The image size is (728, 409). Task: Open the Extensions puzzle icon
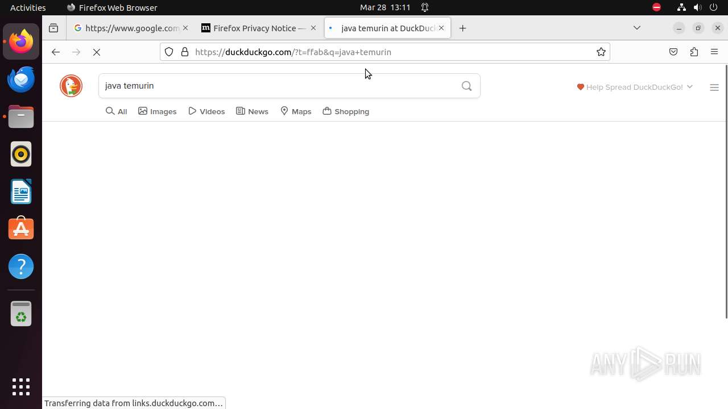[x=694, y=52]
